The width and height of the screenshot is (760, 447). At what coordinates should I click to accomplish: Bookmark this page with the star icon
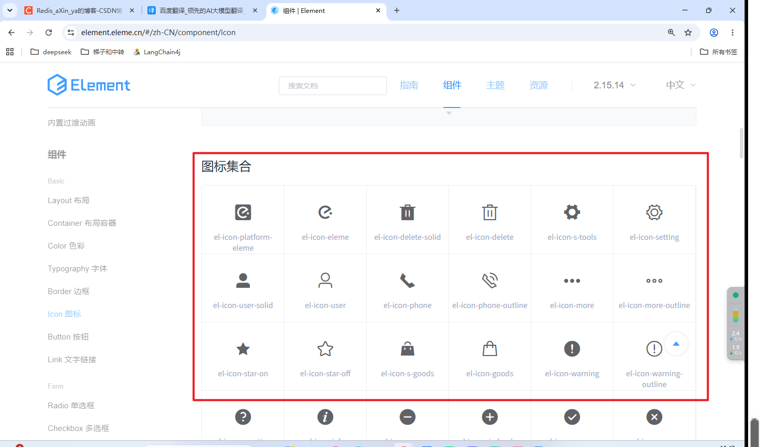tap(688, 33)
